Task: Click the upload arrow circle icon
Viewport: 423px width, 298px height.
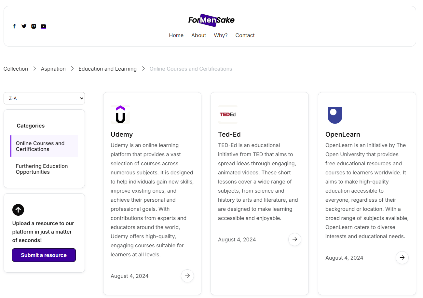Action: click(x=18, y=210)
